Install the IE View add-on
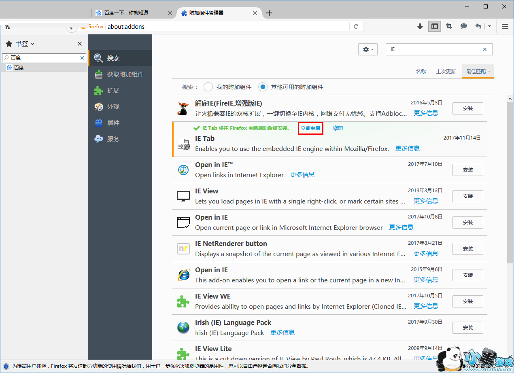Viewport: 514px width, 373px height. (468, 196)
